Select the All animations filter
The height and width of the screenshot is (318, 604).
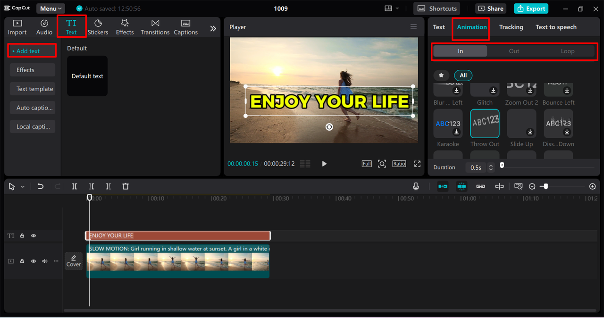[x=463, y=75]
